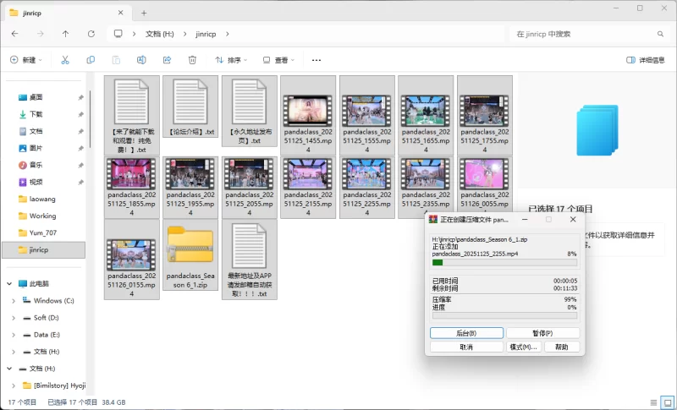Click the 后台(B) background button
The width and height of the screenshot is (677, 410).
point(466,333)
